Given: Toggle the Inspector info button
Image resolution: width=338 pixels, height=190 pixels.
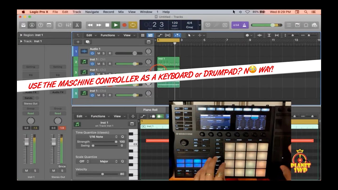Looking at the screenshot, I should click(32, 25).
